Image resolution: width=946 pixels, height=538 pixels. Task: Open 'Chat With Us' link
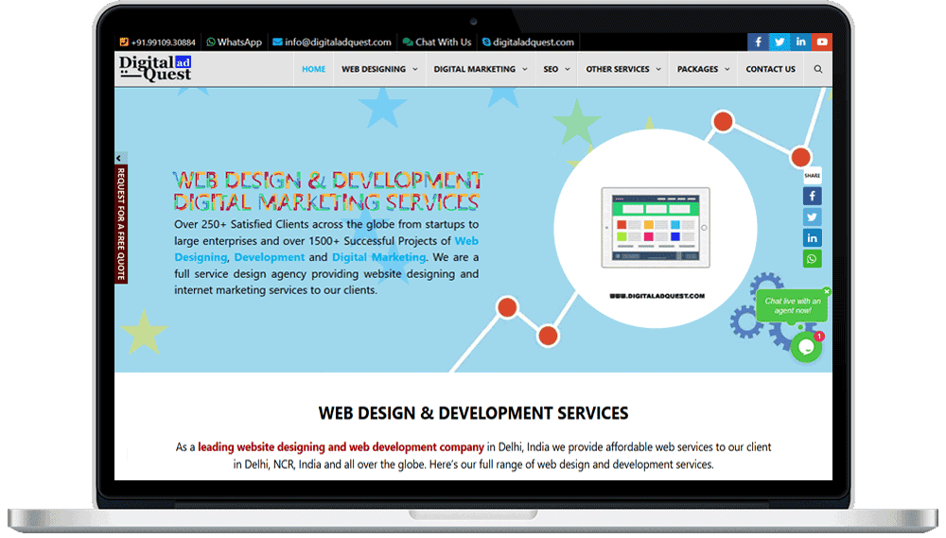(x=437, y=43)
